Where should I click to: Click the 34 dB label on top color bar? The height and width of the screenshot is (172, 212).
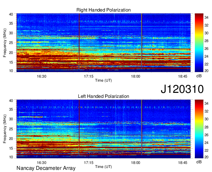coord(206,17)
